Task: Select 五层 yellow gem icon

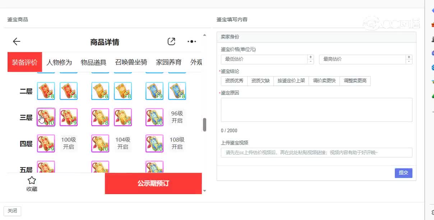Action: [100, 167]
